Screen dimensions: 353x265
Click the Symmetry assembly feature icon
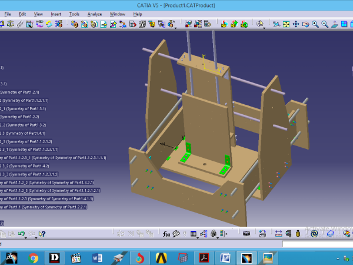click(x=244, y=24)
